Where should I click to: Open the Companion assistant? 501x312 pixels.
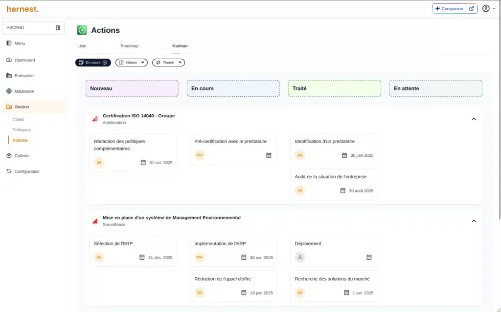click(449, 9)
